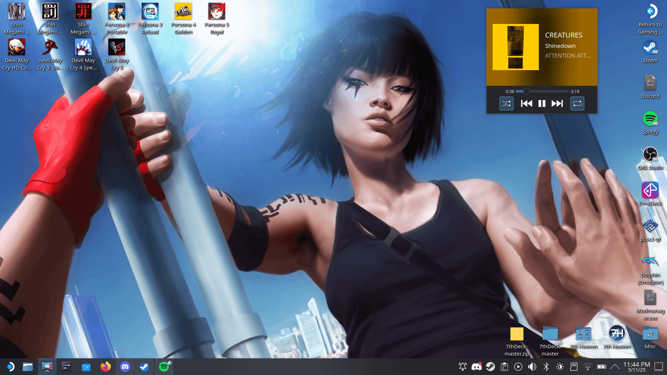Viewport: 667px width, 375px height.
Task: Select the Dolphin (Emulator) desktop icon
Action: (x=650, y=270)
